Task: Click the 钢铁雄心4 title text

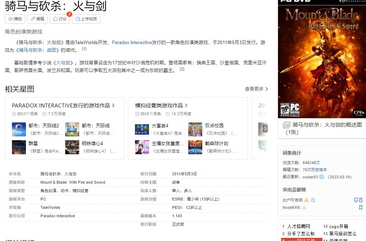Action: click(92, 143)
